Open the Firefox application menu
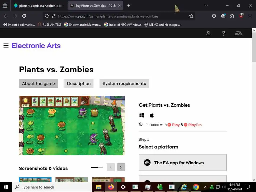This screenshot has width=256, height=192. [250, 16]
